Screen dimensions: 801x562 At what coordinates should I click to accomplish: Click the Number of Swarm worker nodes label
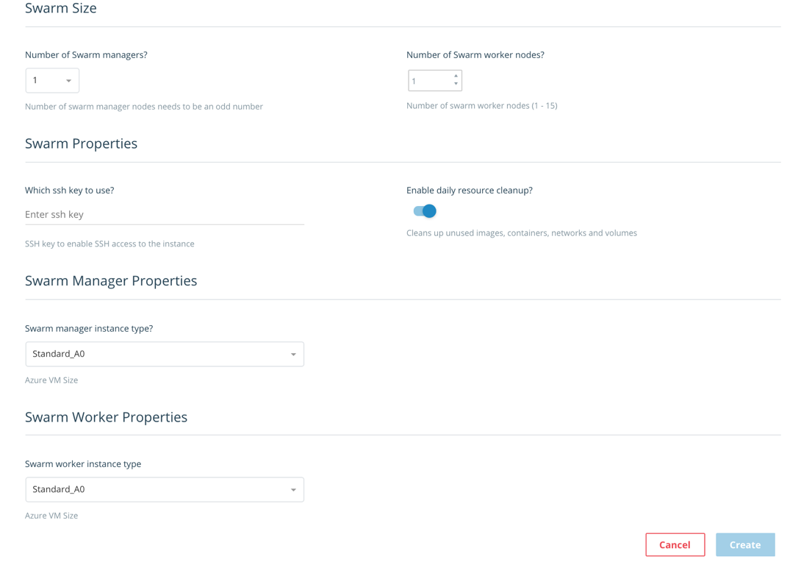475,54
